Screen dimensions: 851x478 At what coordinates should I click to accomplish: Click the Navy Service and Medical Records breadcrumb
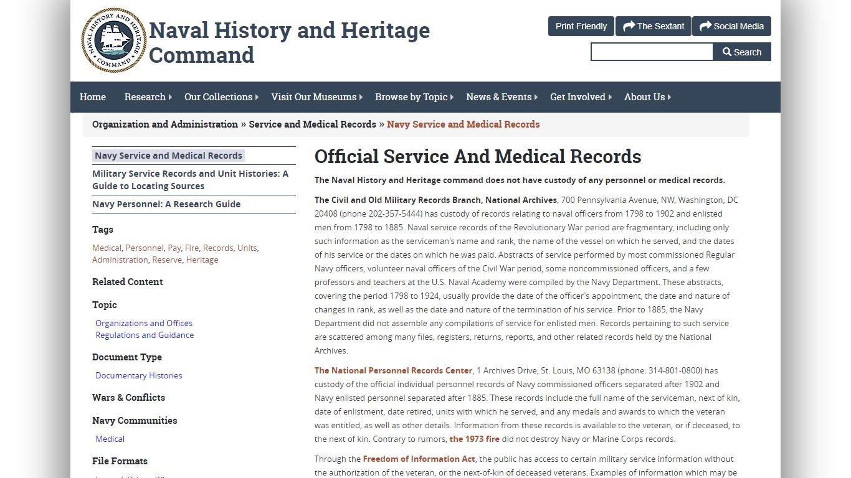(463, 124)
